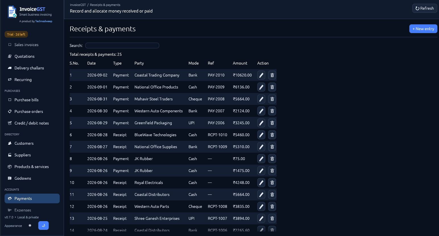
Task: Delete the BlueWave Technologies receipt
Action: click(x=272, y=135)
